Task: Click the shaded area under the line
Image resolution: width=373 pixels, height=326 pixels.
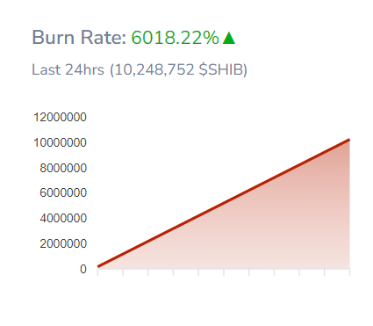Action: click(278, 235)
